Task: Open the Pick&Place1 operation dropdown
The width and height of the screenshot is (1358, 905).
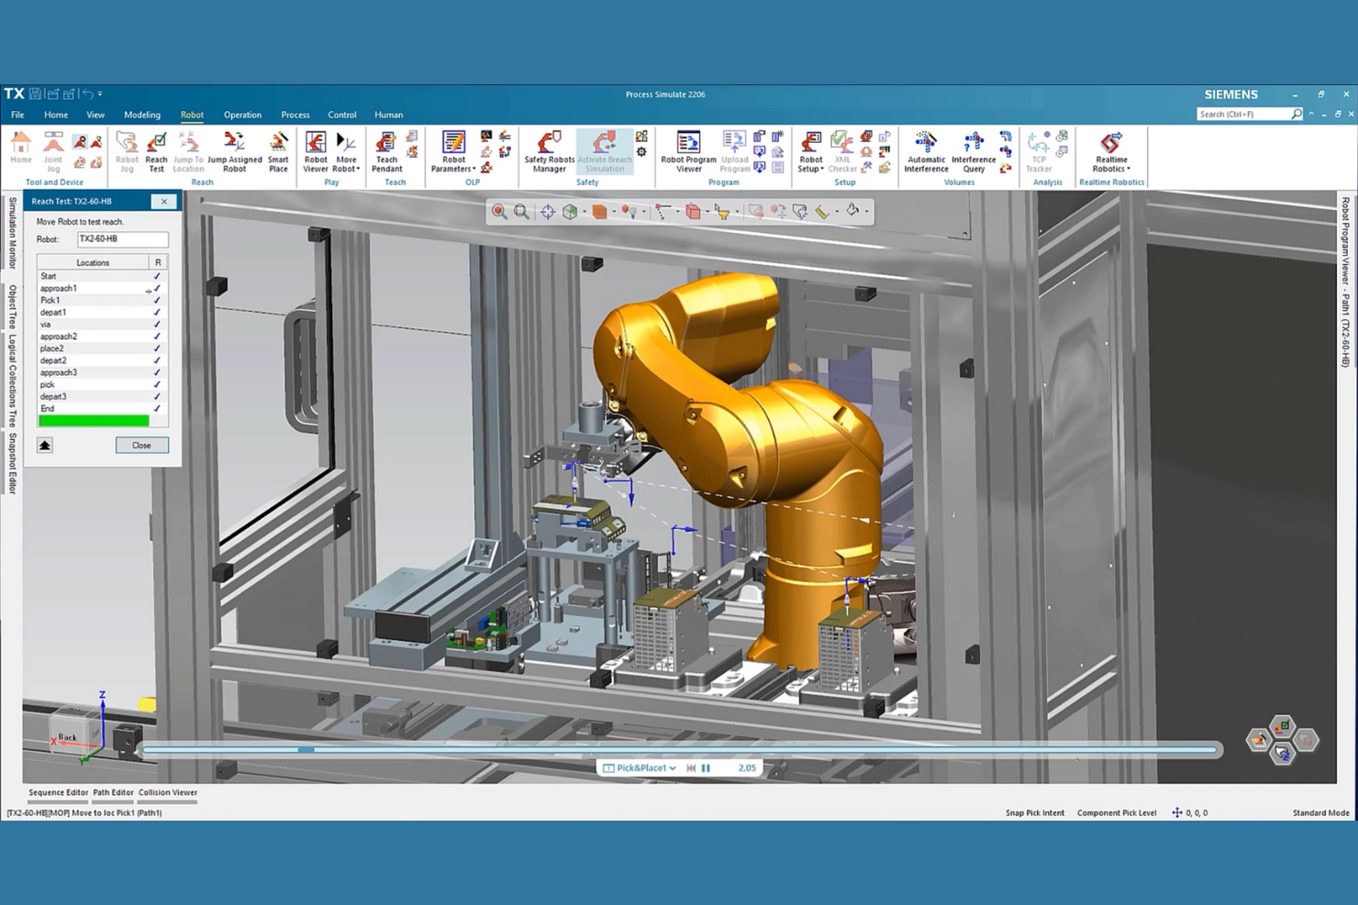Action: click(673, 767)
